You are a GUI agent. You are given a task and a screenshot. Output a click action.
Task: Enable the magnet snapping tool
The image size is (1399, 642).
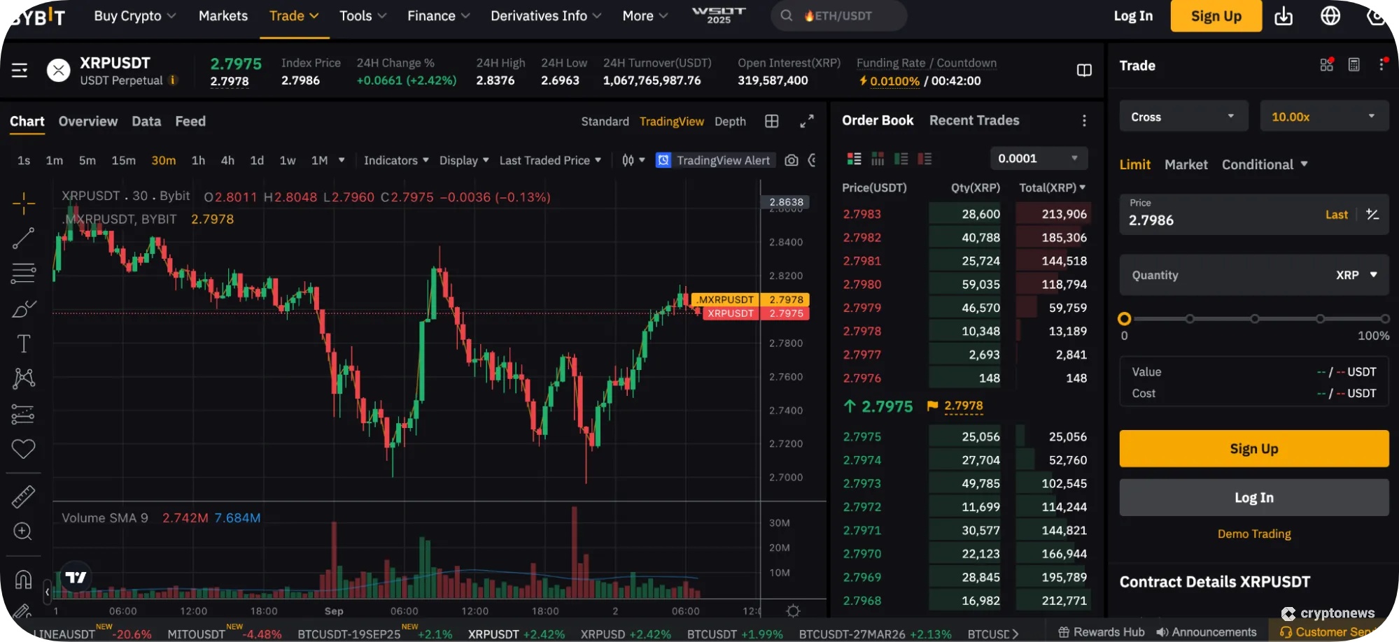[23, 578]
